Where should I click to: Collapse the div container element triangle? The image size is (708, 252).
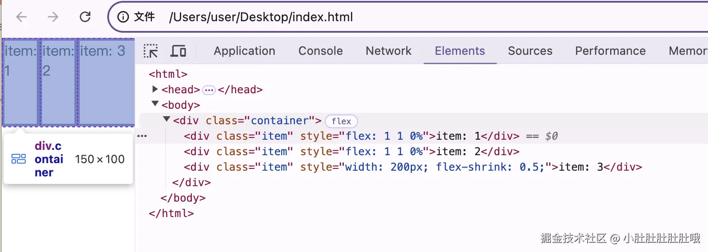coord(167,119)
